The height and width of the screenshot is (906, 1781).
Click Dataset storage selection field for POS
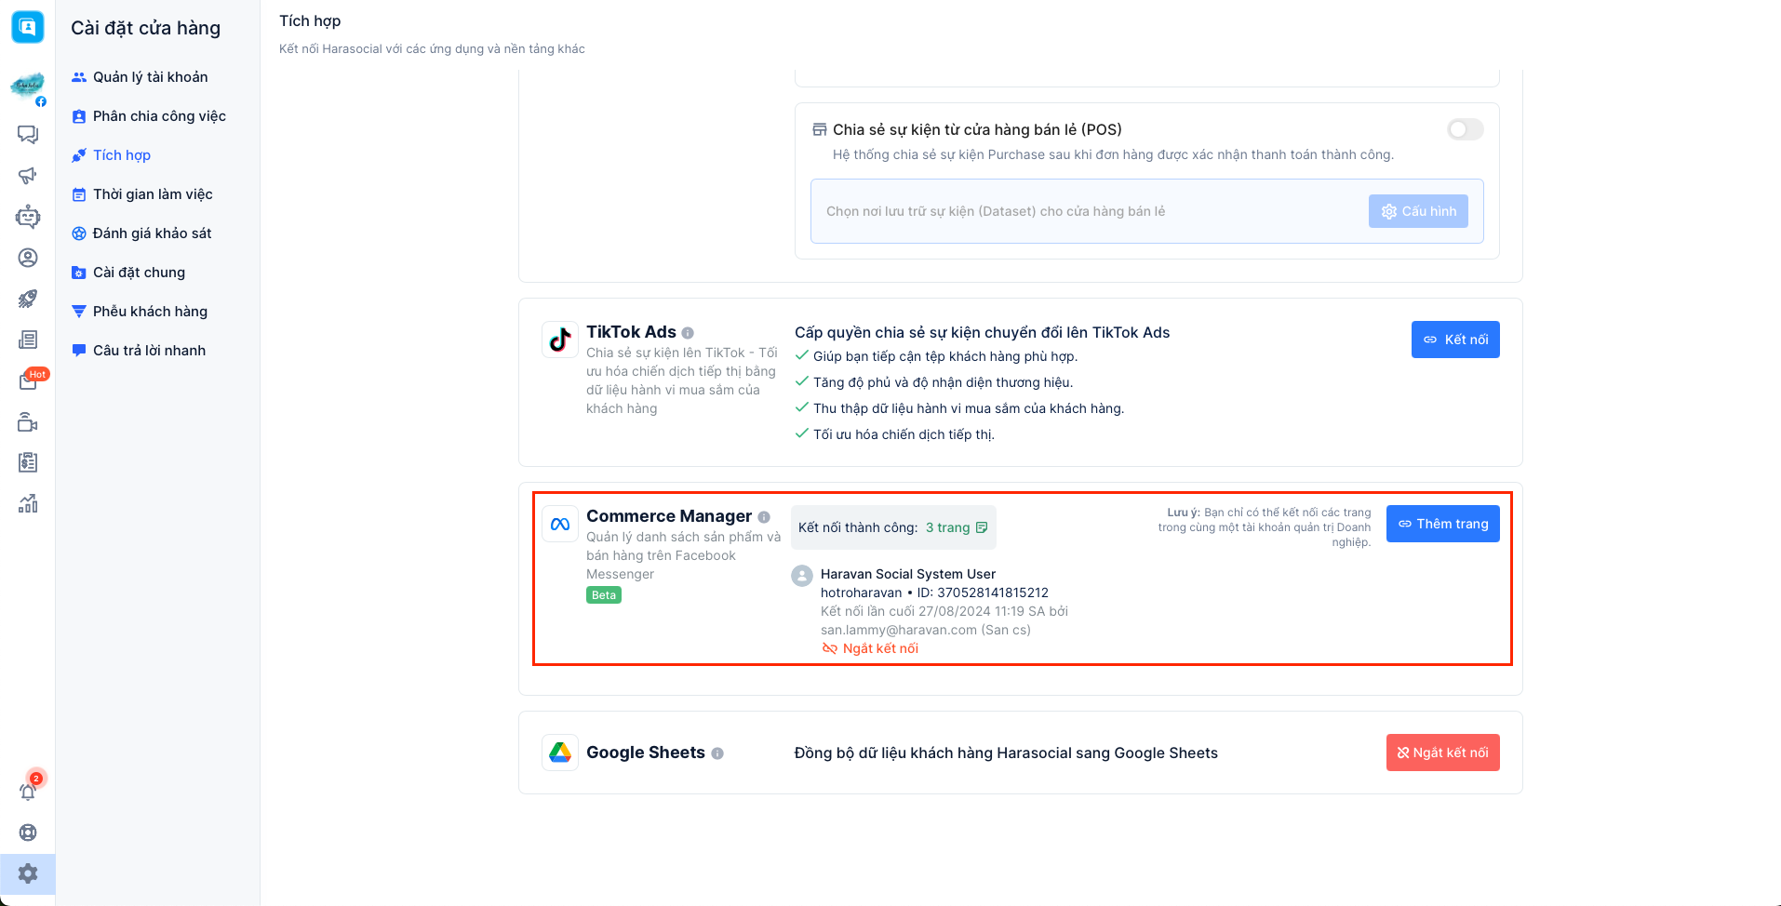pyautogui.click(x=1146, y=211)
